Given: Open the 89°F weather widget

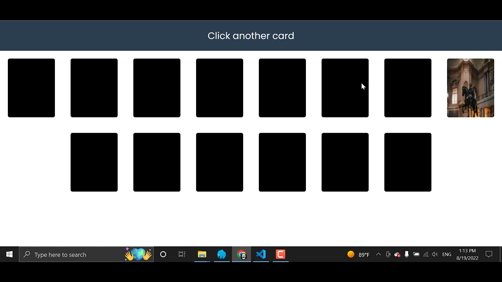Looking at the screenshot, I should pyautogui.click(x=358, y=255).
